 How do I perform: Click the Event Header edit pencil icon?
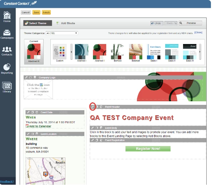[x=93, y=107]
